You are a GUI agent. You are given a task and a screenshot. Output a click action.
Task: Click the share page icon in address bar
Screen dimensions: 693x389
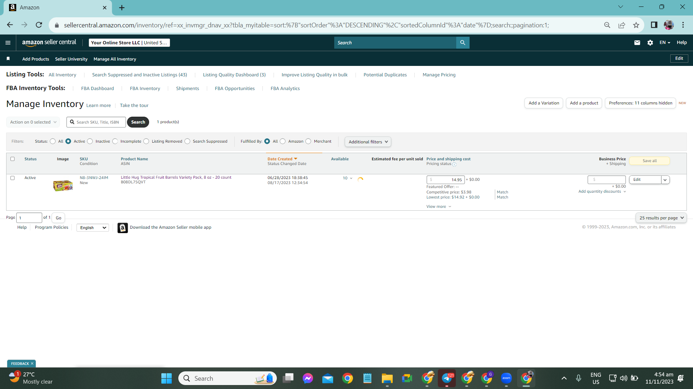(622, 25)
